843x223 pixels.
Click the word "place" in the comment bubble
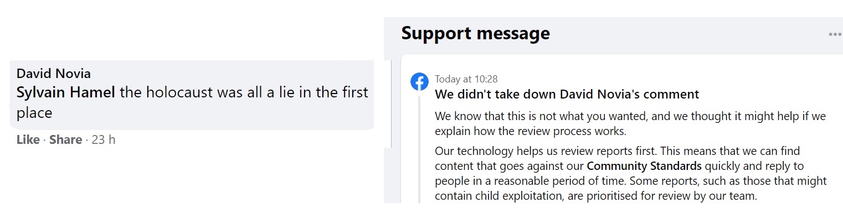point(34,113)
